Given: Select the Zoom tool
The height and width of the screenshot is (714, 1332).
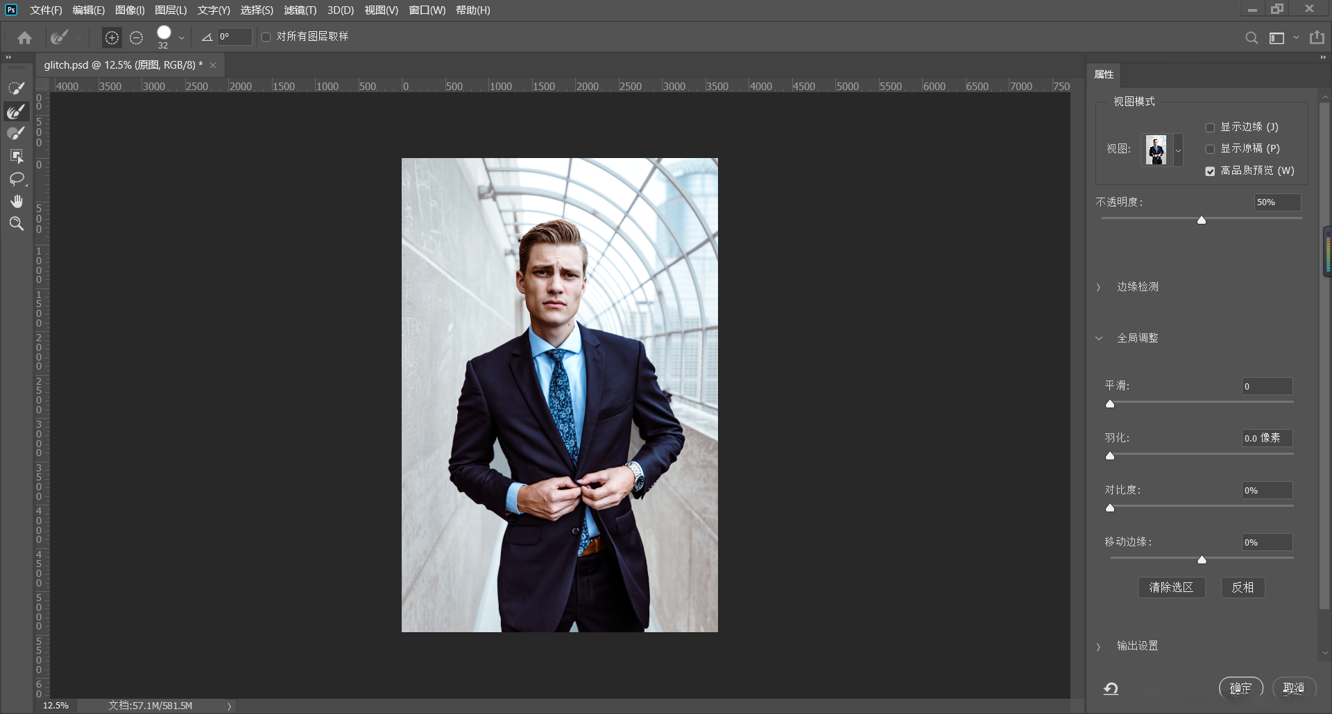Looking at the screenshot, I should 17,223.
